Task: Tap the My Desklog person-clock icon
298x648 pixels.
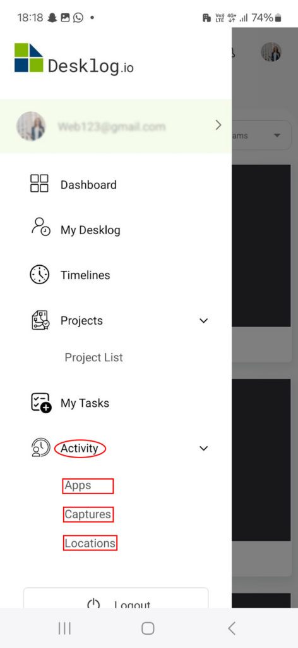Action: 40,227
